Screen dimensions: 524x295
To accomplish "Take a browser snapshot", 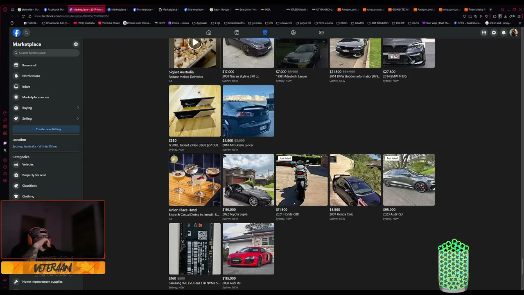I will coord(470,16).
